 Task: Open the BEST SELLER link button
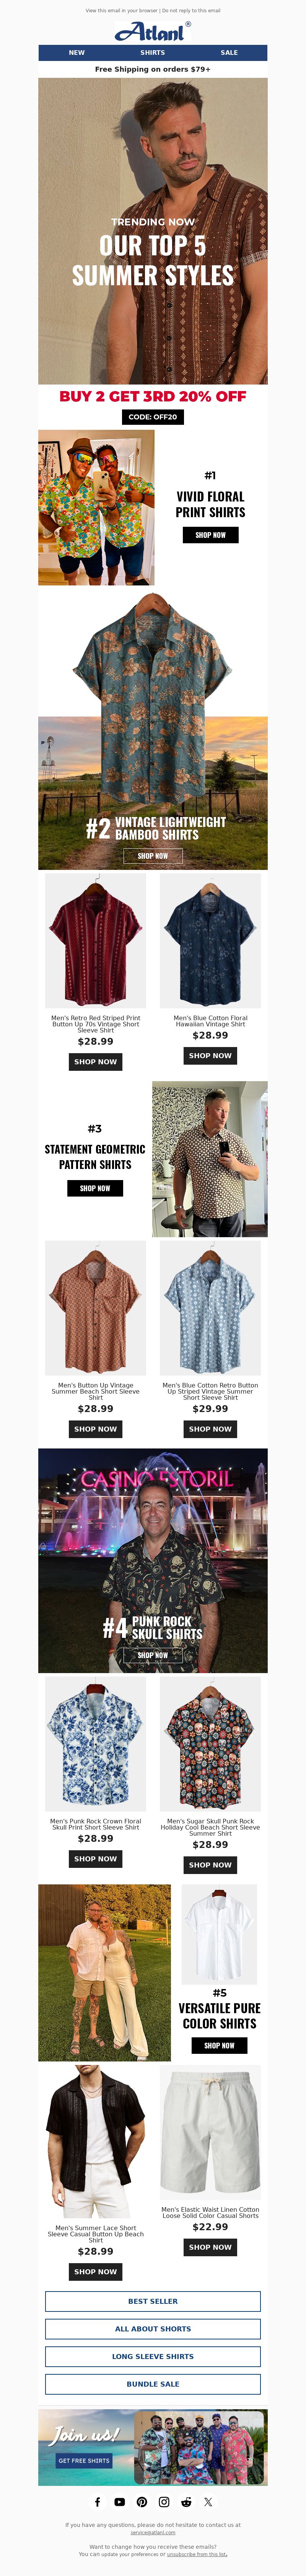click(153, 2301)
